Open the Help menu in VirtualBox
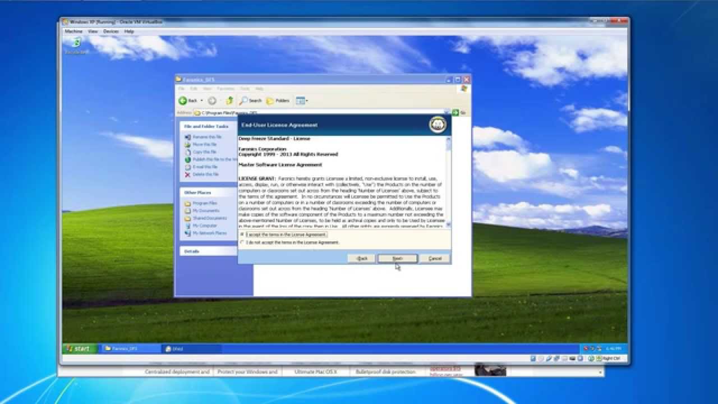The width and height of the screenshot is (718, 404). click(x=129, y=31)
